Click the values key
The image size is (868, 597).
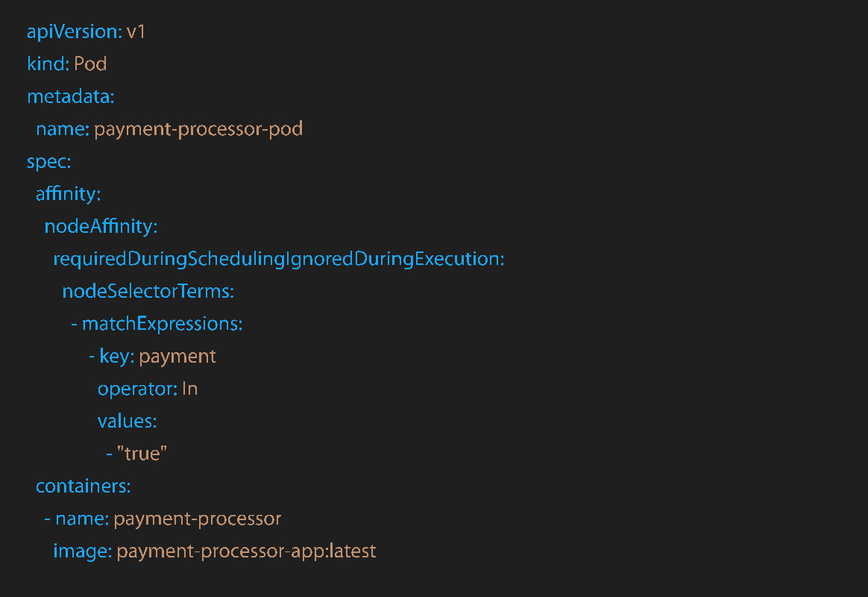[127, 421]
